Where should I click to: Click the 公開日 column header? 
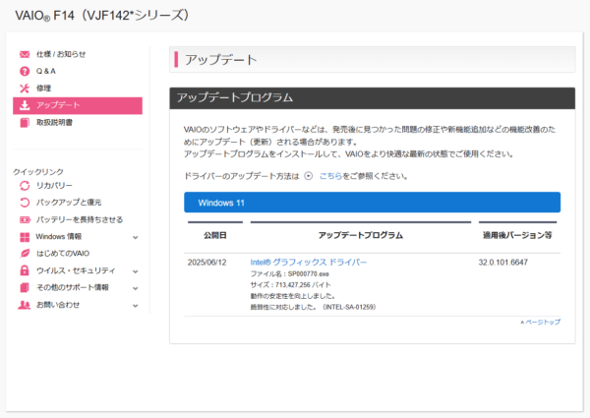click(215, 235)
